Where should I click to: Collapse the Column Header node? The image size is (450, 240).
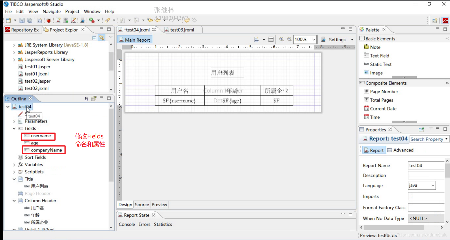(14, 201)
